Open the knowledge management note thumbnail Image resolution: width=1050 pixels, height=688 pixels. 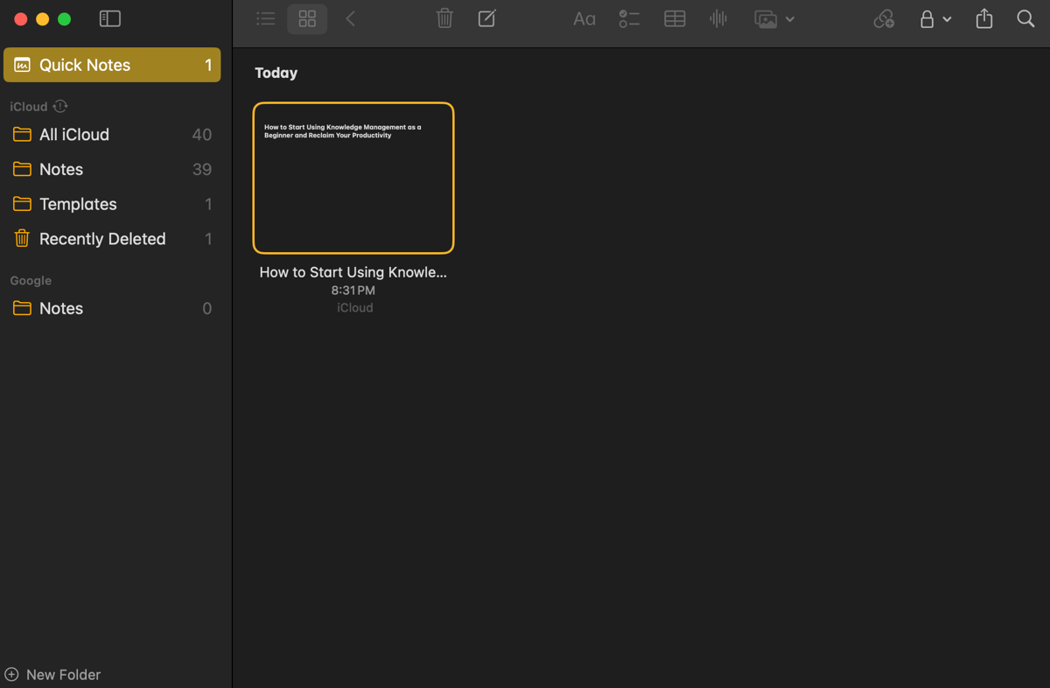point(353,177)
